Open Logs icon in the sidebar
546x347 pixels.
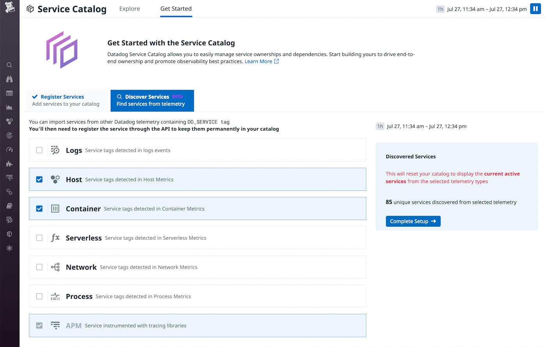(x=9, y=220)
